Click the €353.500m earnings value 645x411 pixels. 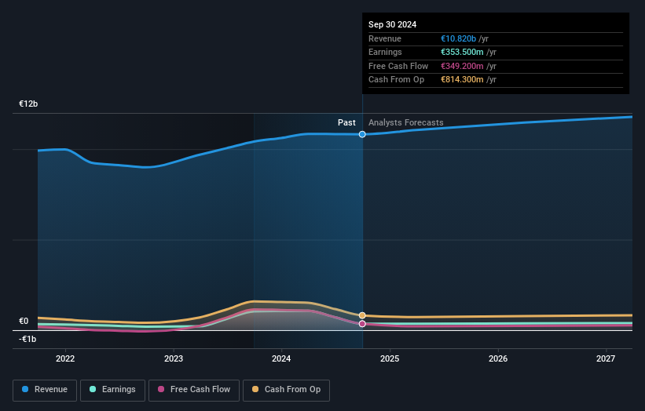tap(462, 52)
